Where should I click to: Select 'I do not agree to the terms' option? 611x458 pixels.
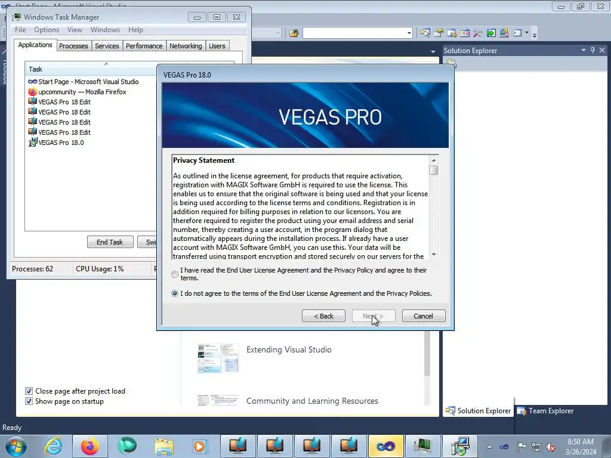click(x=175, y=293)
